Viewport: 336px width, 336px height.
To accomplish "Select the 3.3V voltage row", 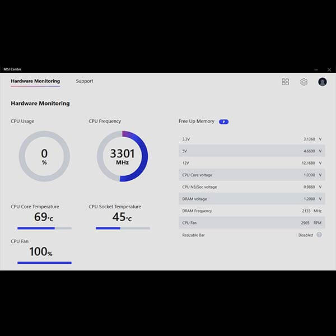I will tap(251, 139).
